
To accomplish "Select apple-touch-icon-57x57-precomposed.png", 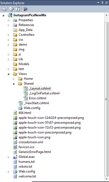I will [50, 123].
